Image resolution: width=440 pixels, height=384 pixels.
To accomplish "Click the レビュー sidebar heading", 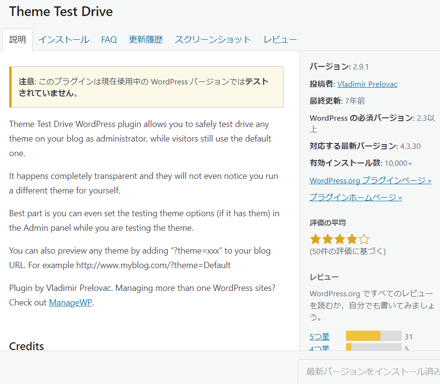I will point(324,277).
